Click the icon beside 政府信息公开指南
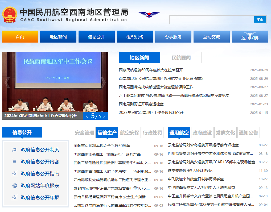The image size is (271, 212). tap(14, 174)
